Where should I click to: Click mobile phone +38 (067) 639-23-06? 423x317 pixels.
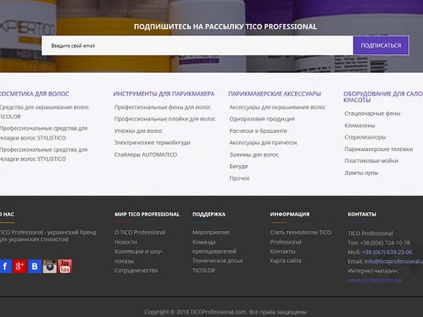point(387,252)
